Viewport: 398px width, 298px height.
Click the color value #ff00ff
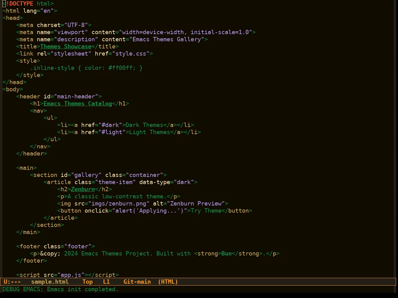click(x=120, y=68)
